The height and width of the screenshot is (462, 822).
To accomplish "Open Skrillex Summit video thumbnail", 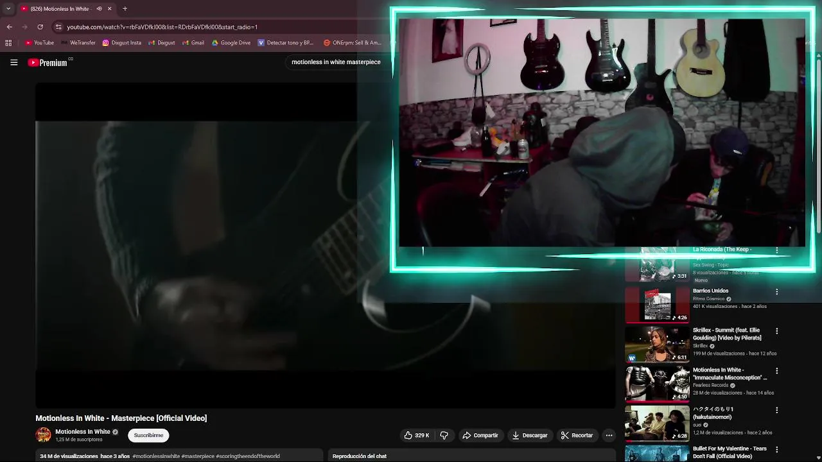I will point(657,344).
